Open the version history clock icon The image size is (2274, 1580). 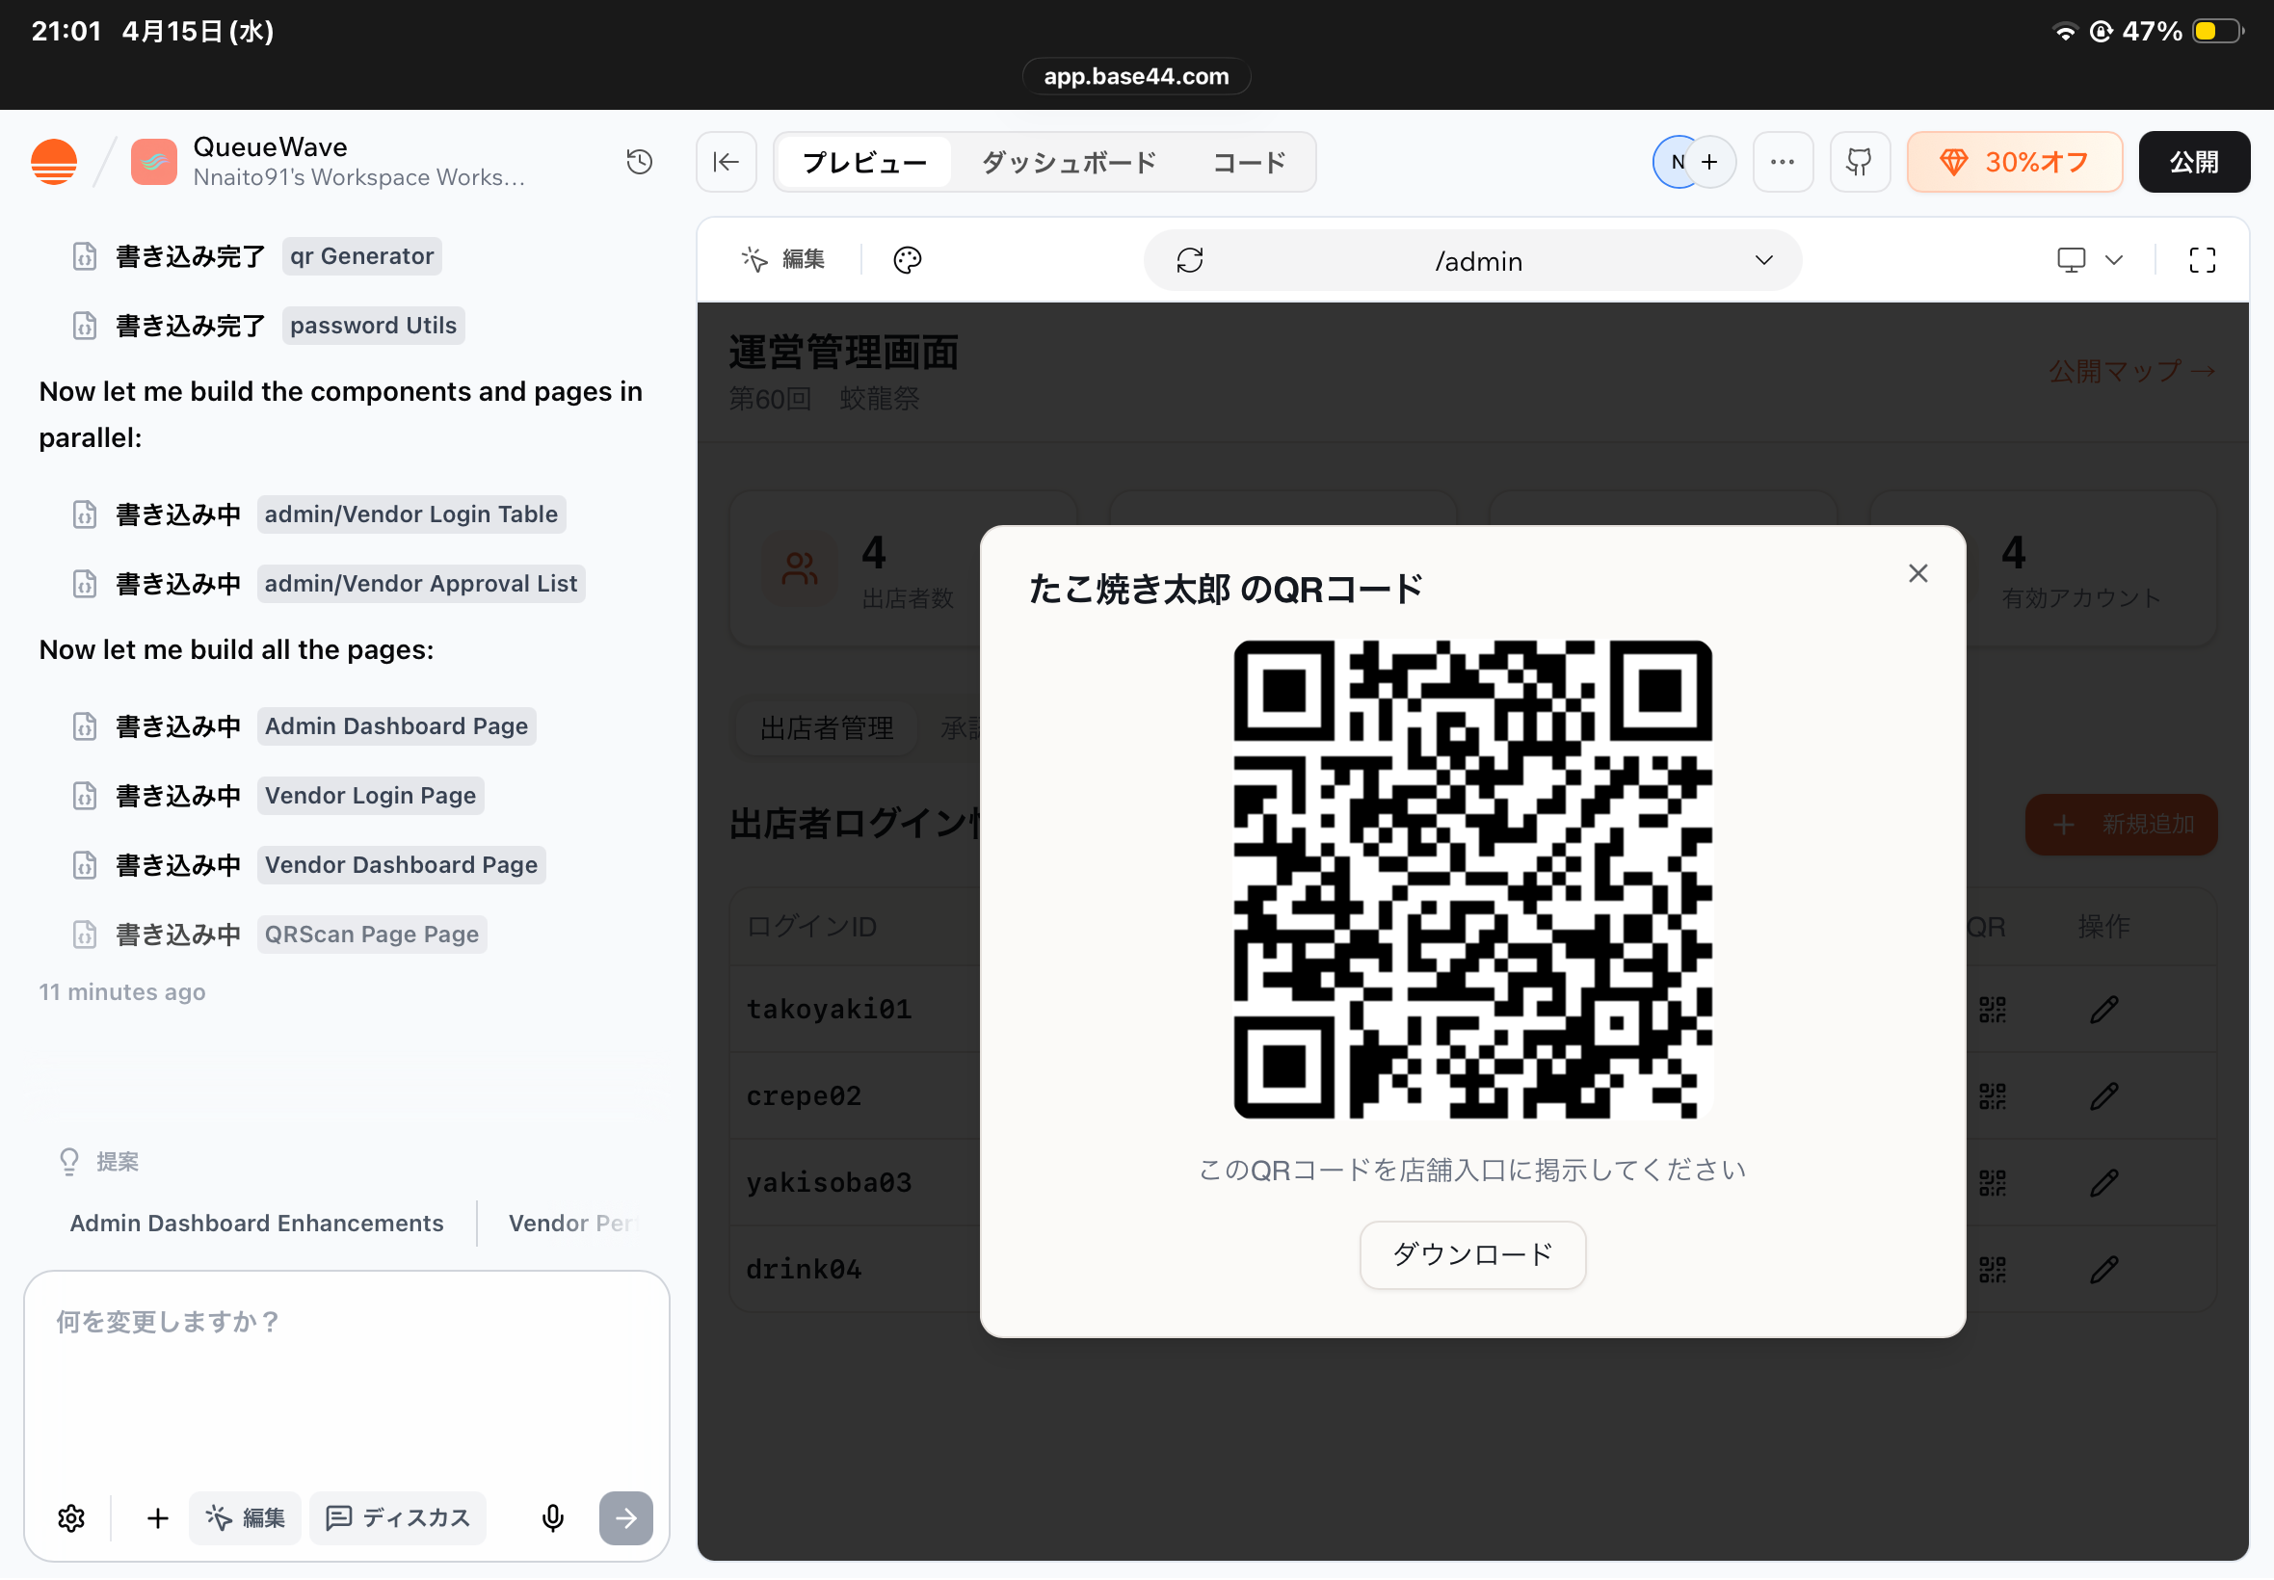(x=640, y=161)
